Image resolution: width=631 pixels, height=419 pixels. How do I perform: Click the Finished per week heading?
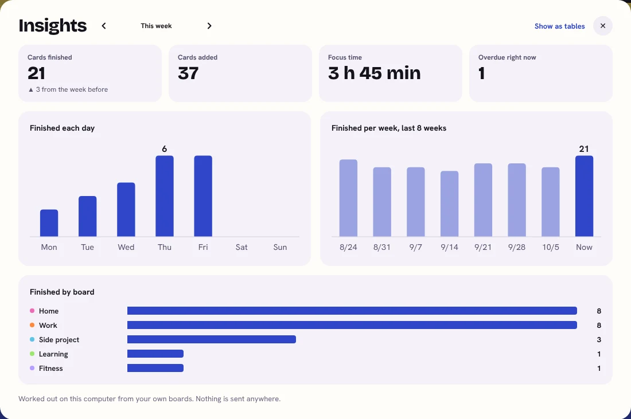pyautogui.click(x=389, y=128)
